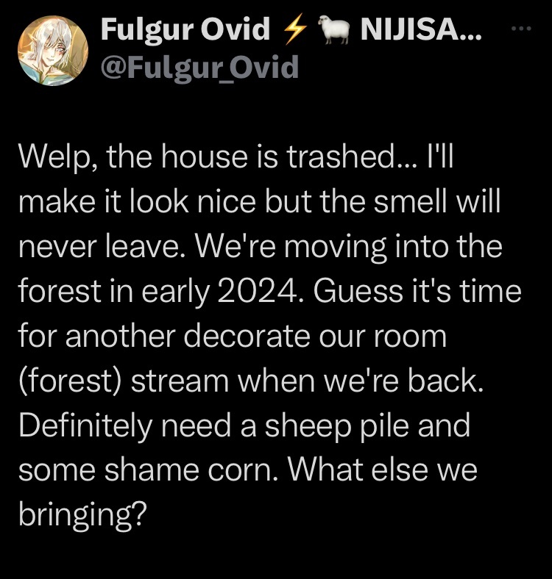
Task: Click the word "smell" in the tweet
Action: point(409,201)
